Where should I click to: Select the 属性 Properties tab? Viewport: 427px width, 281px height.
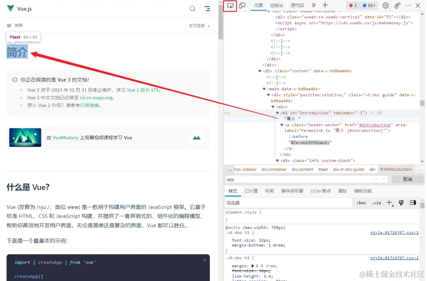[342, 191]
